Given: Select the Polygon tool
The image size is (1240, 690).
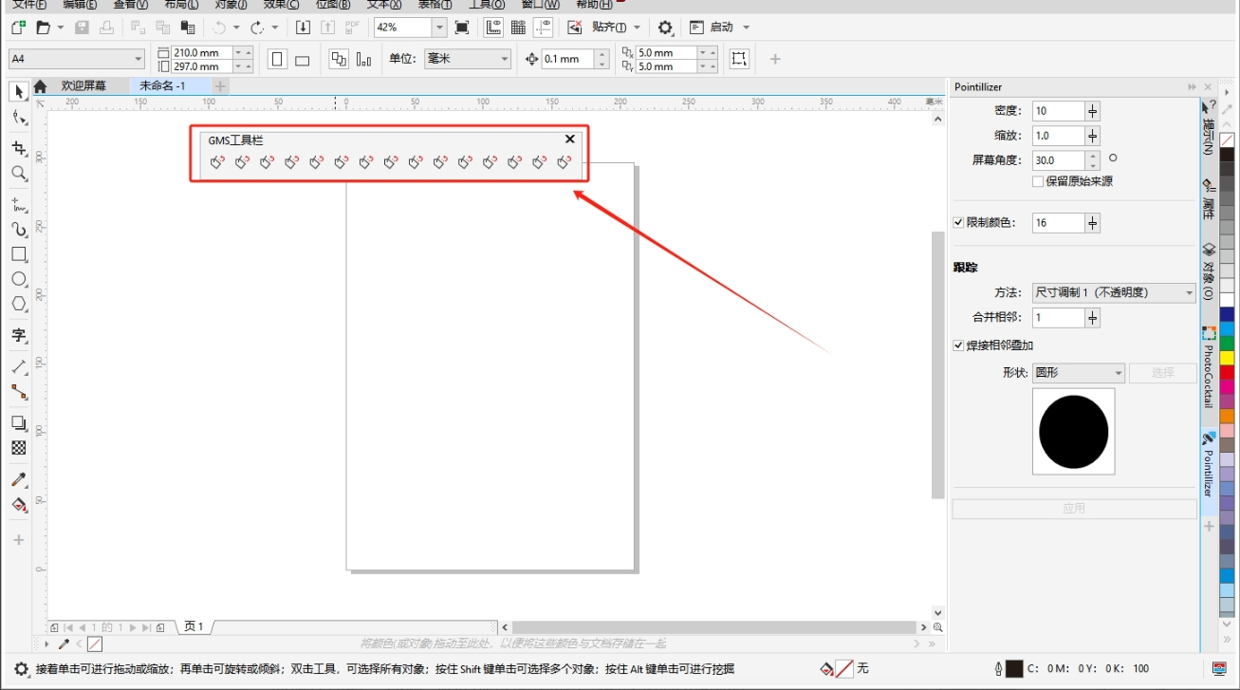Looking at the screenshot, I should (x=19, y=304).
